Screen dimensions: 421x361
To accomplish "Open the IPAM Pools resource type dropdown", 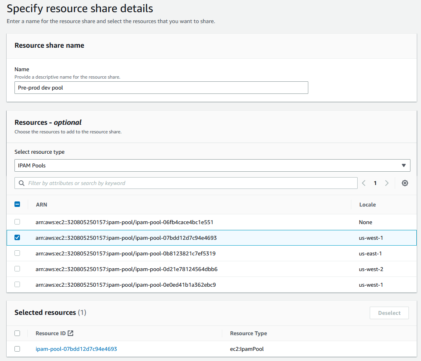I will (x=212, y=165).
